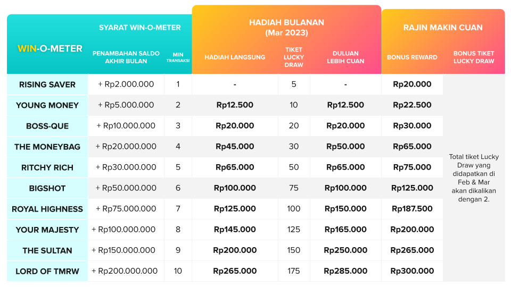Click the DULUAN LEBIH CUAN column header
The width and height of the screenshot is (511, 287).
coord(345,57)
